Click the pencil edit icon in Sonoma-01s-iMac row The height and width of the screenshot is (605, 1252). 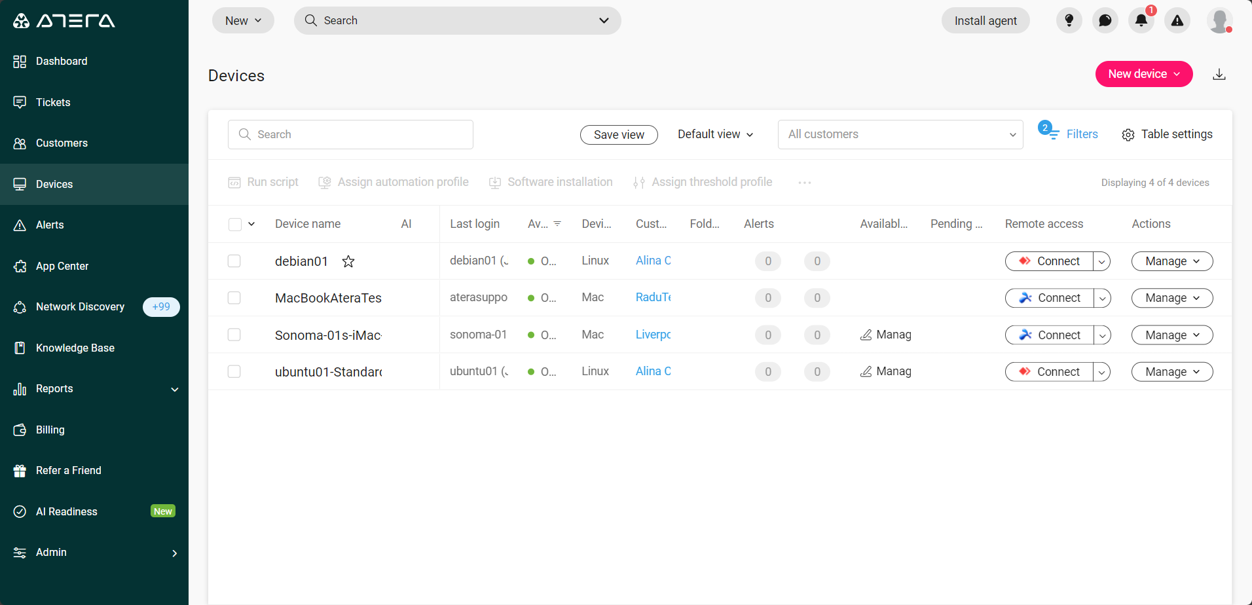tap(866, 335)
